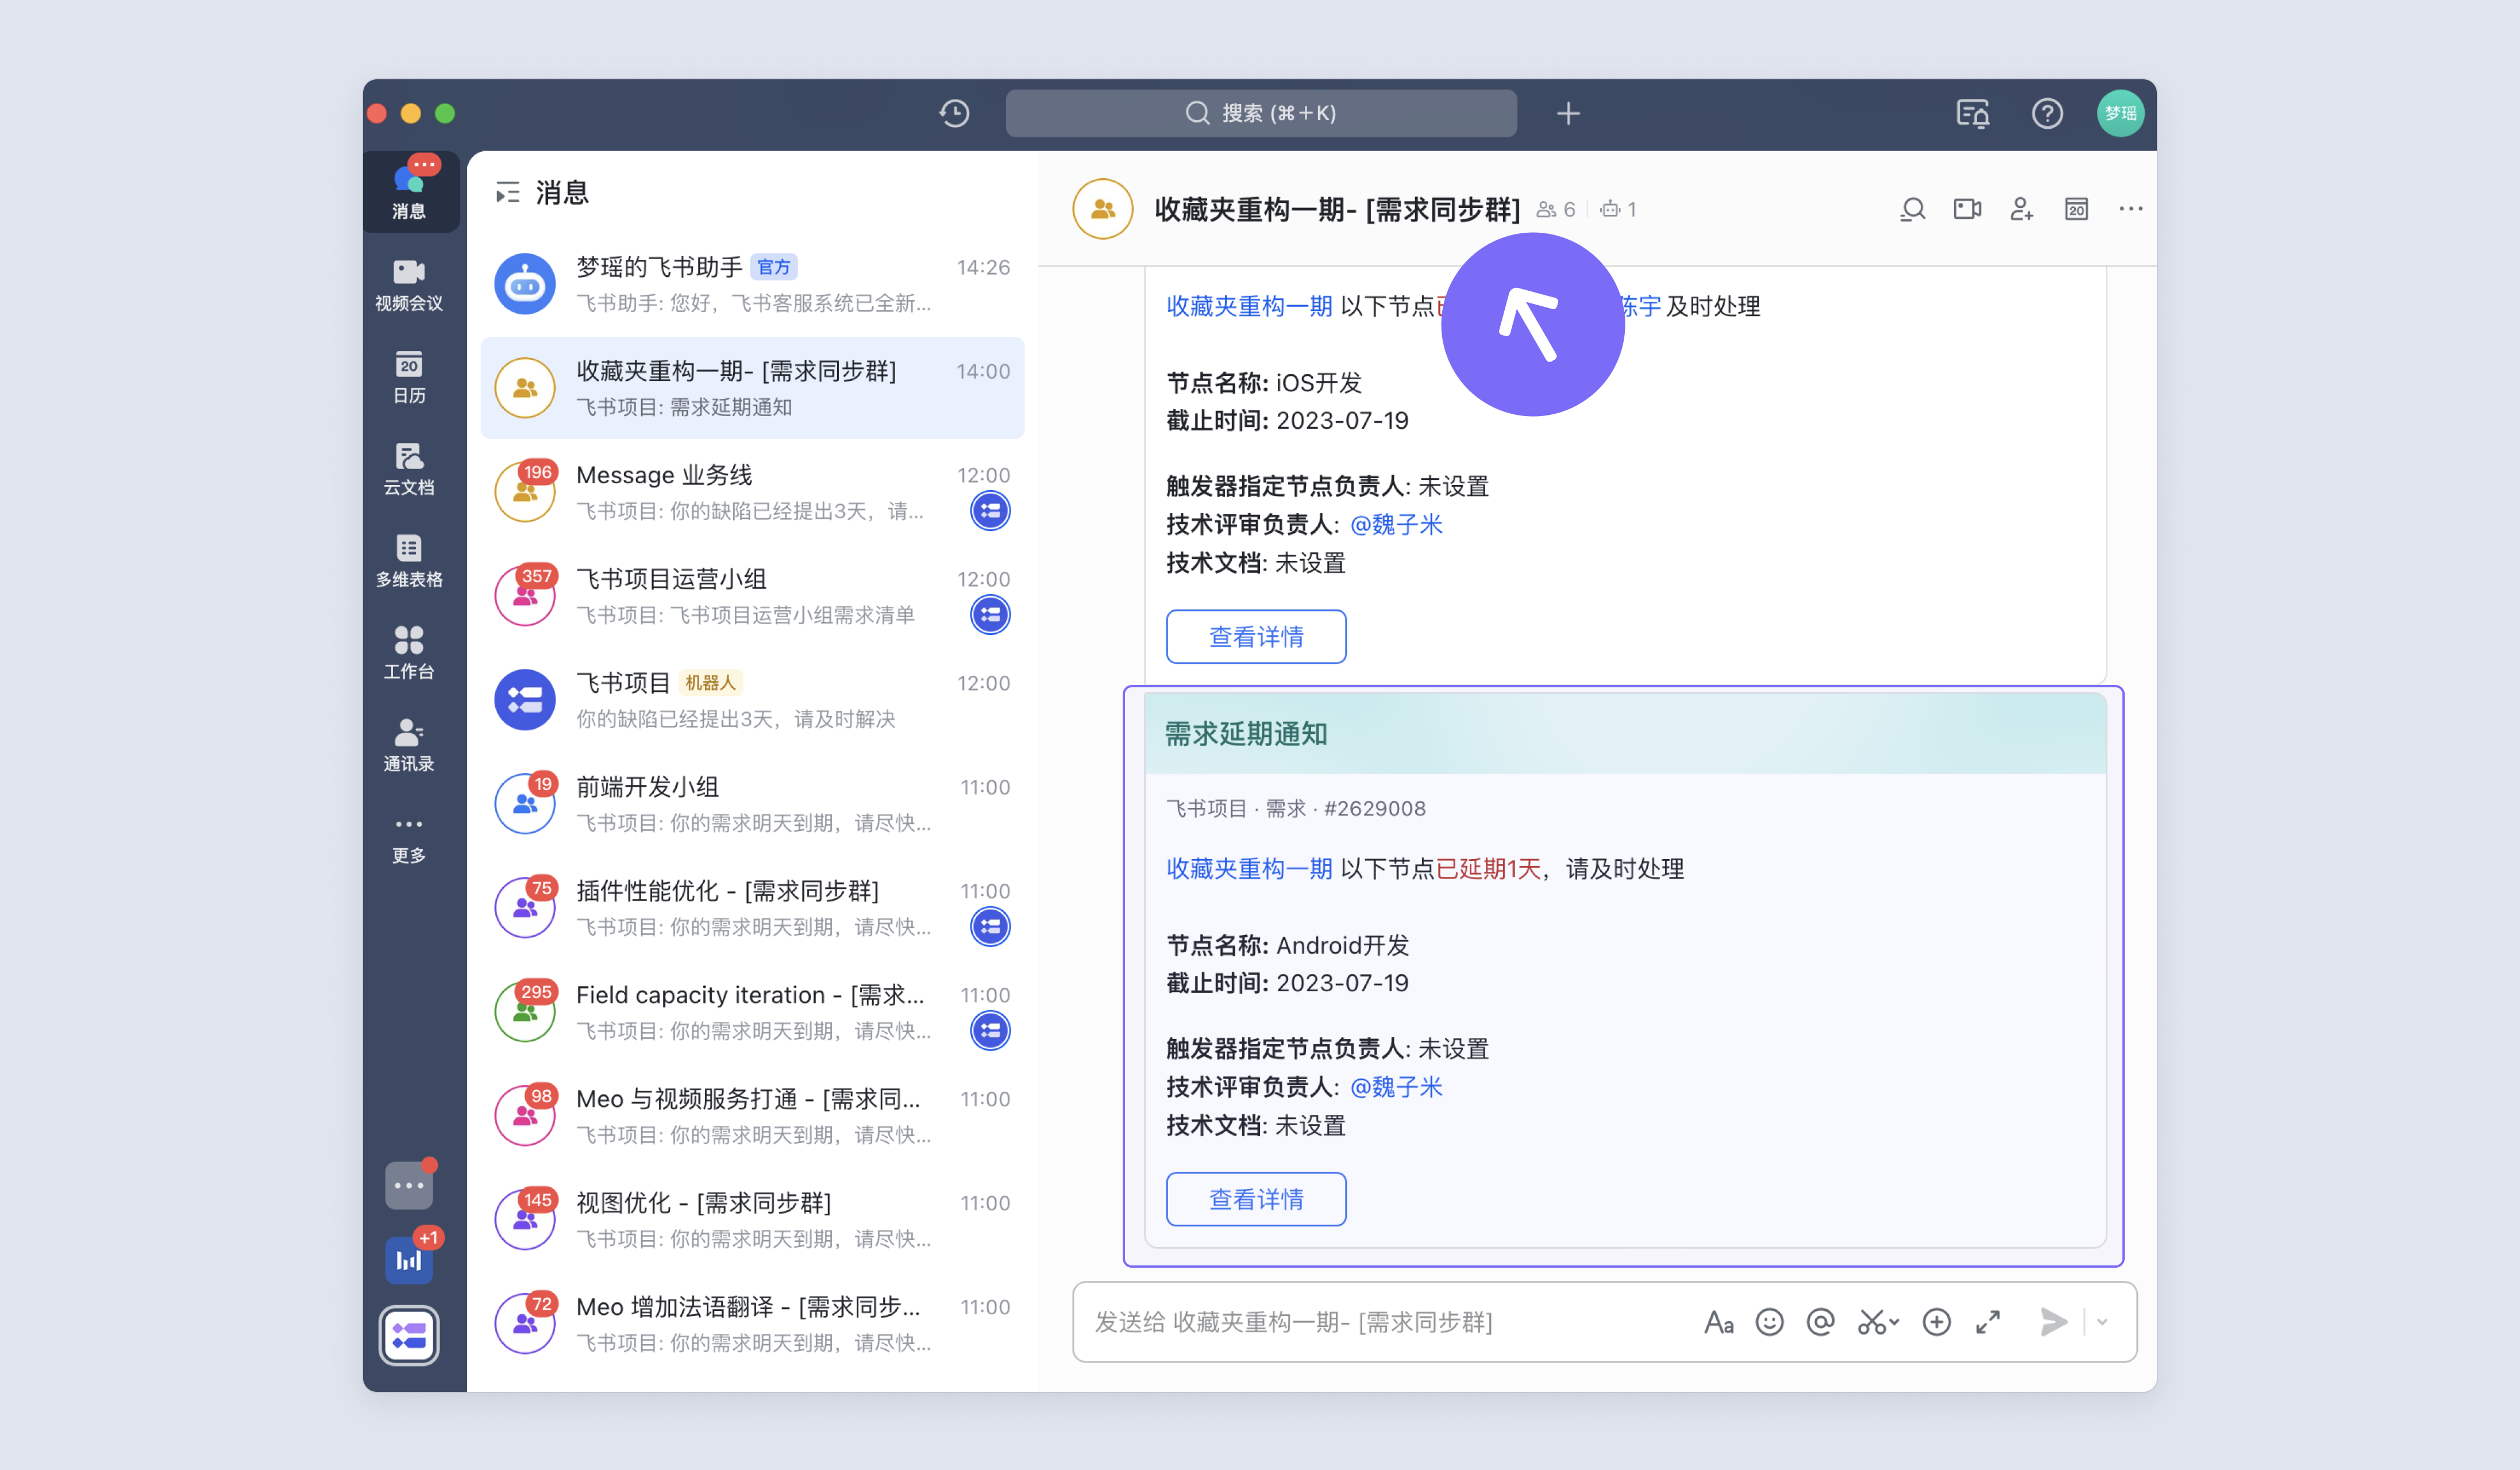Select 收藏夹重构一期- [需求同步群] in the chat list
The height and width of the screenshot is (1470, 2520).
[752, 388]
